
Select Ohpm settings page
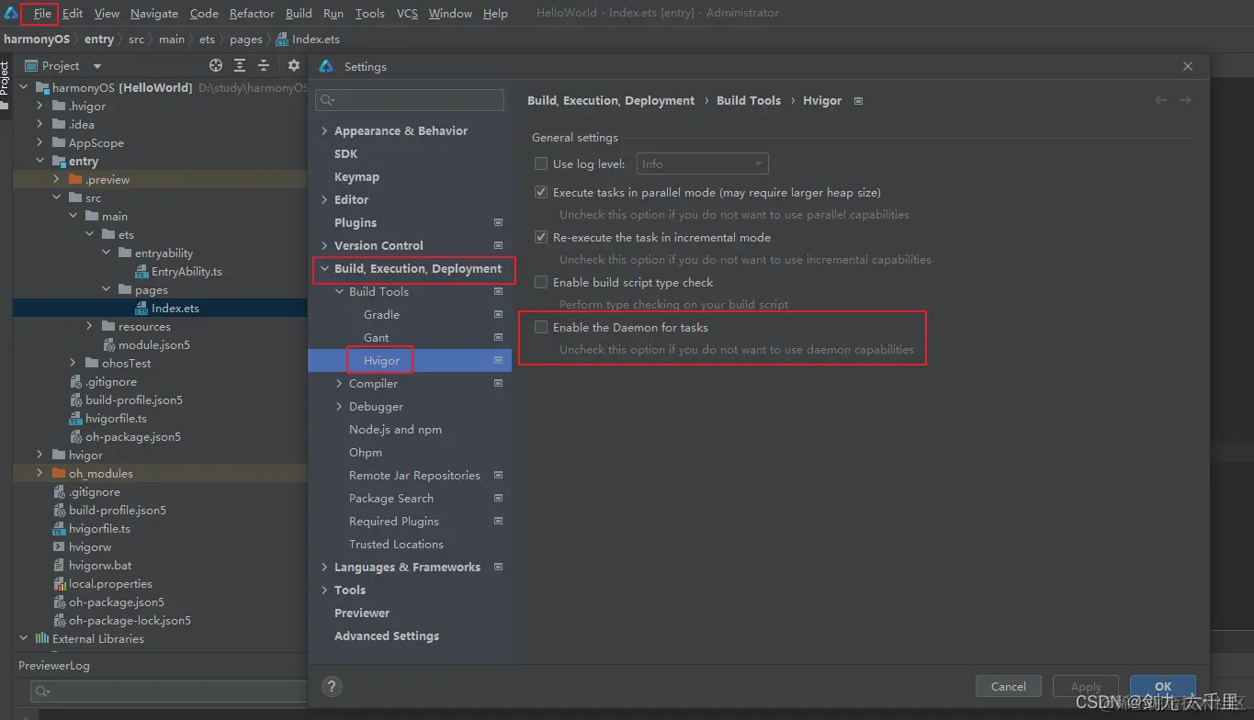366,452
